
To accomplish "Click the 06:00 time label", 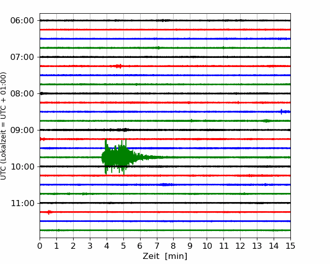I will 22,21.
